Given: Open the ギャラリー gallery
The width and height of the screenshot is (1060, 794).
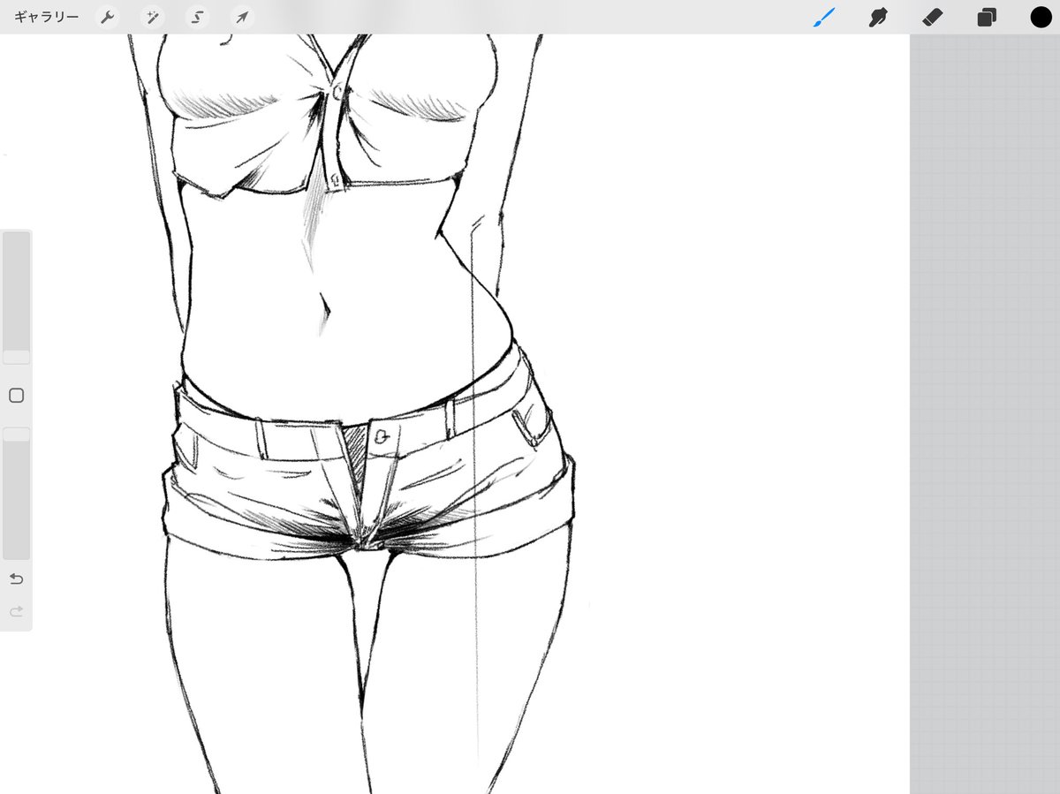Looking at the screenshot, I should tap(46, 17).
